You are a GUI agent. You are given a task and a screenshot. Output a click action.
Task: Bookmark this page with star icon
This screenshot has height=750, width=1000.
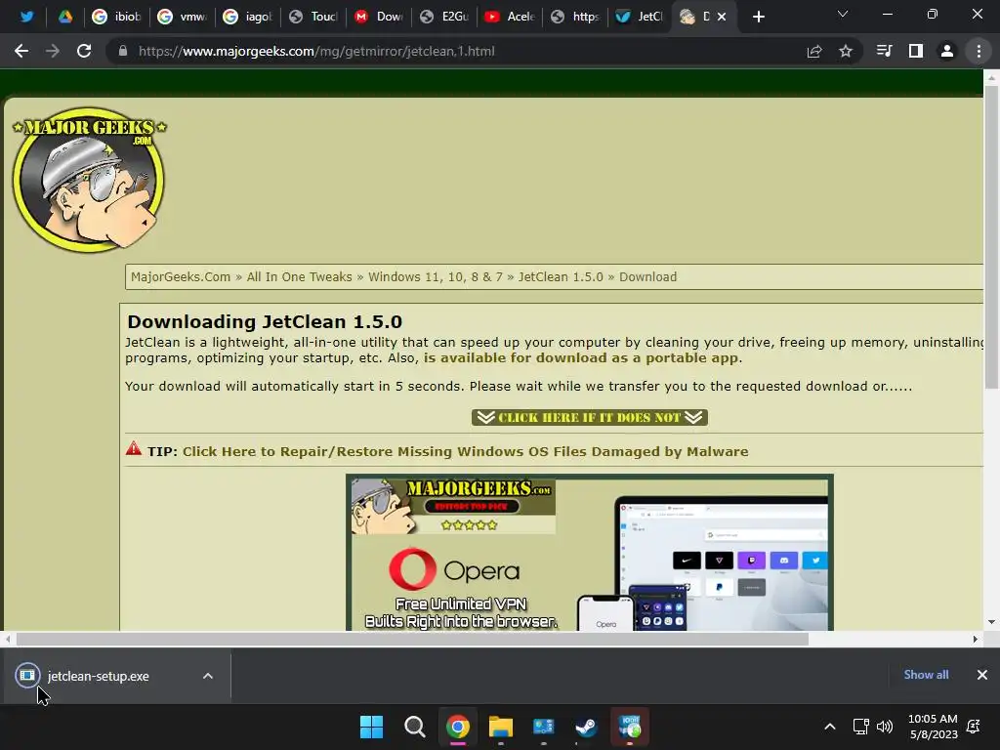pyautogui.click(x=846, y=51)
